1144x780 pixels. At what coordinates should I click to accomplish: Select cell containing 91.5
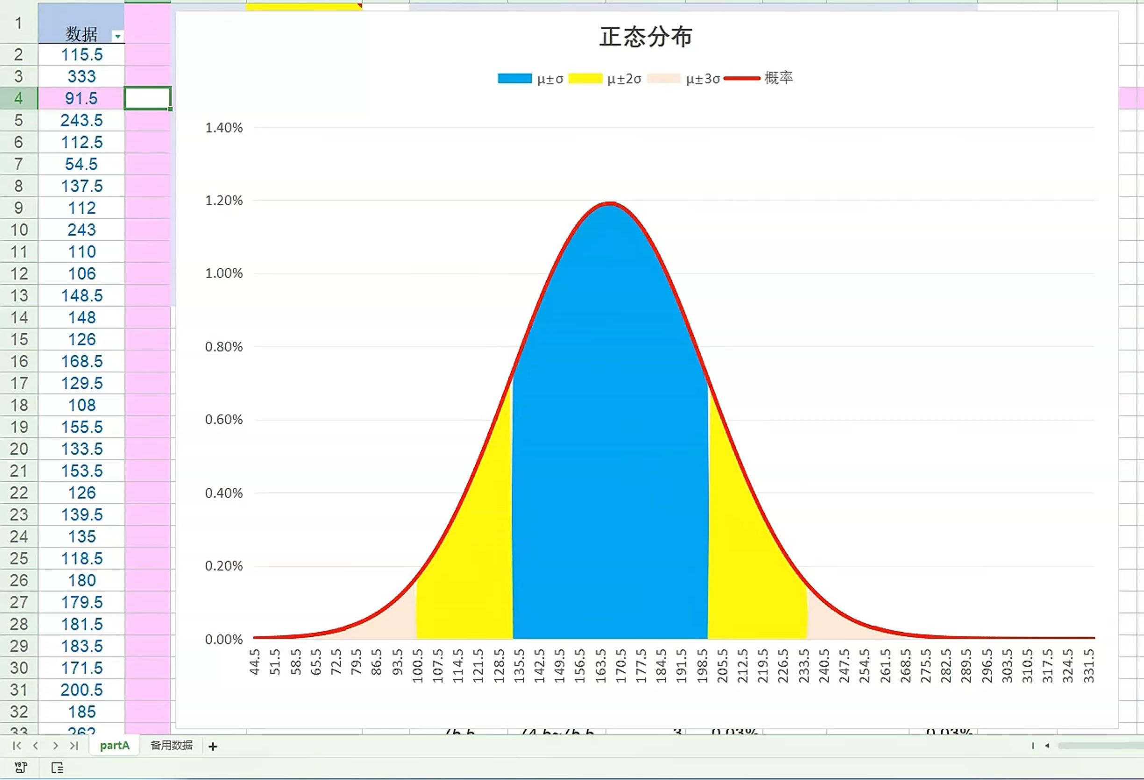point(81,99)
